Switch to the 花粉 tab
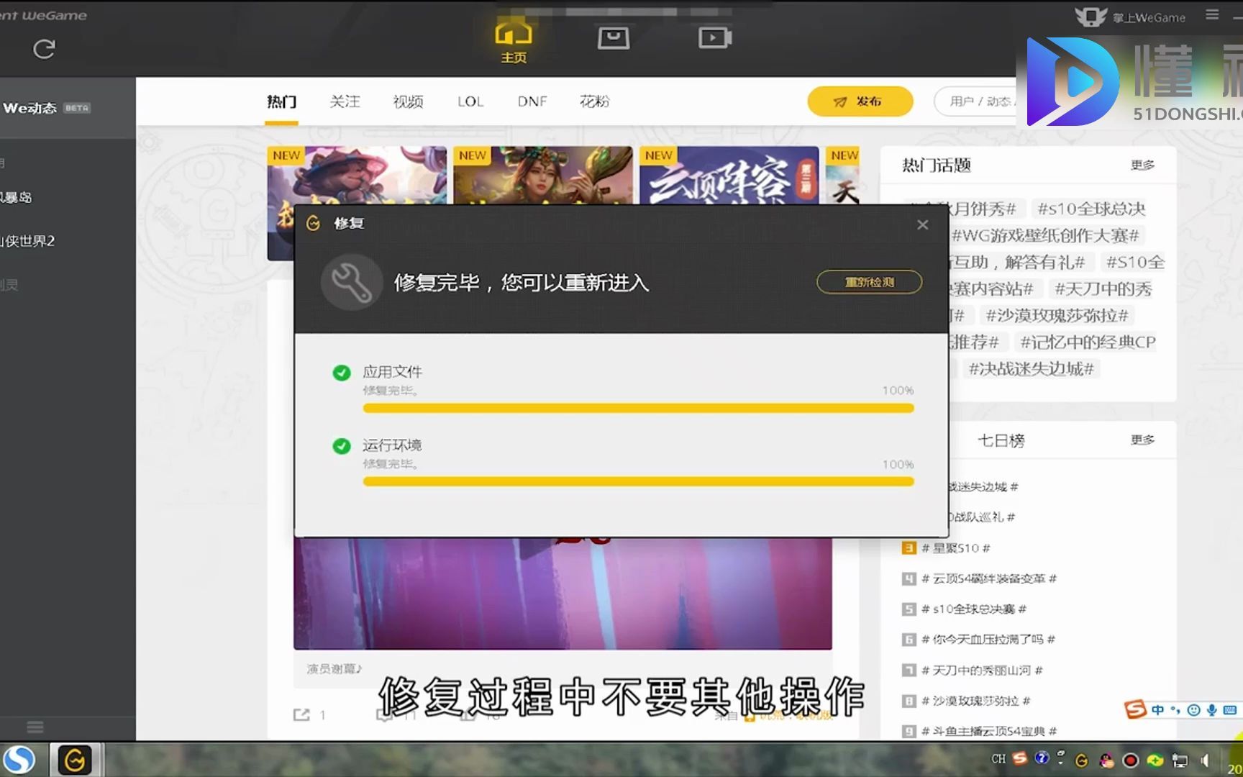 coord(595,101)
